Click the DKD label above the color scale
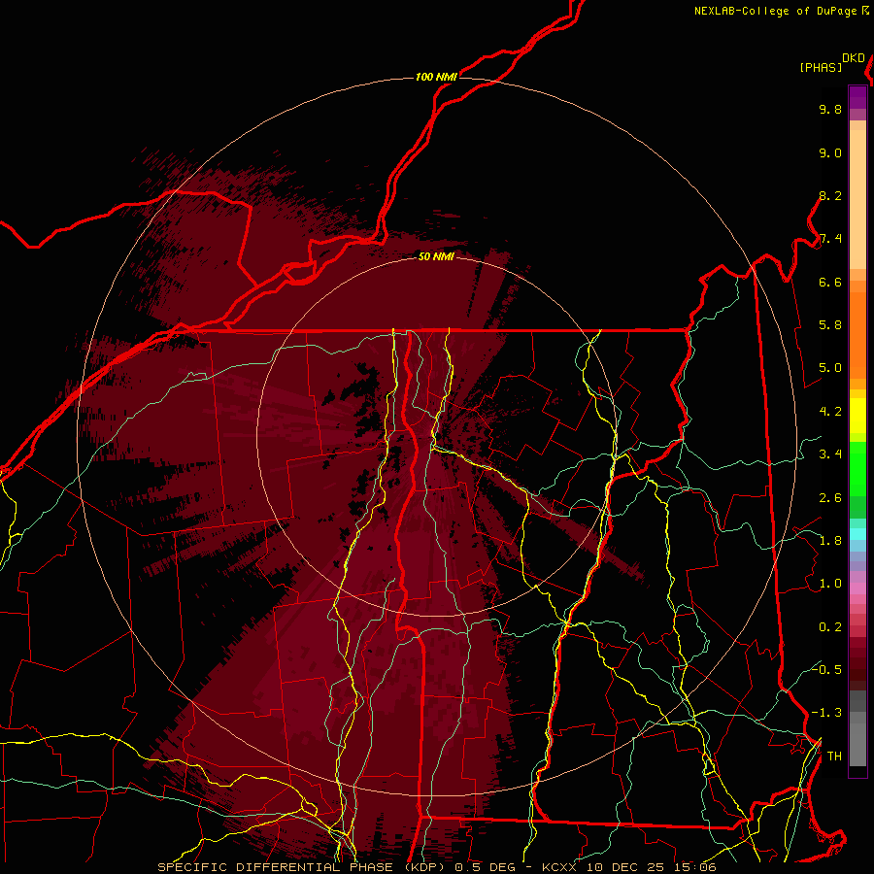 click(x=854, y=58)
